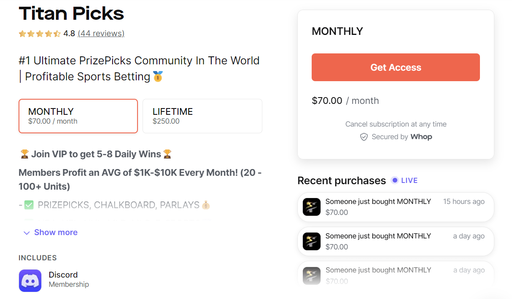Open the 44 reviews link
The image size is (512, 299).
click(x=101, y=34)
